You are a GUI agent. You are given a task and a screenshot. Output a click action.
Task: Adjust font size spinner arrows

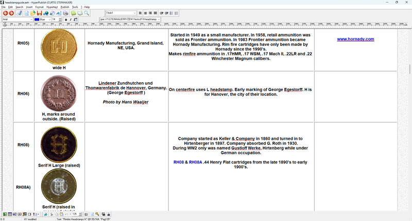(60, 20)
